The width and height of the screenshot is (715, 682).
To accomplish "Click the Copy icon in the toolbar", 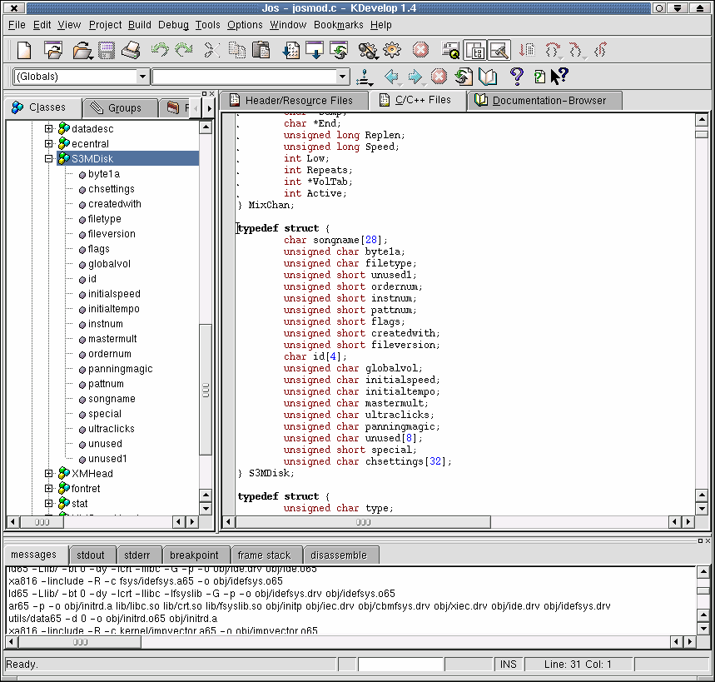I will coord(237,50).
